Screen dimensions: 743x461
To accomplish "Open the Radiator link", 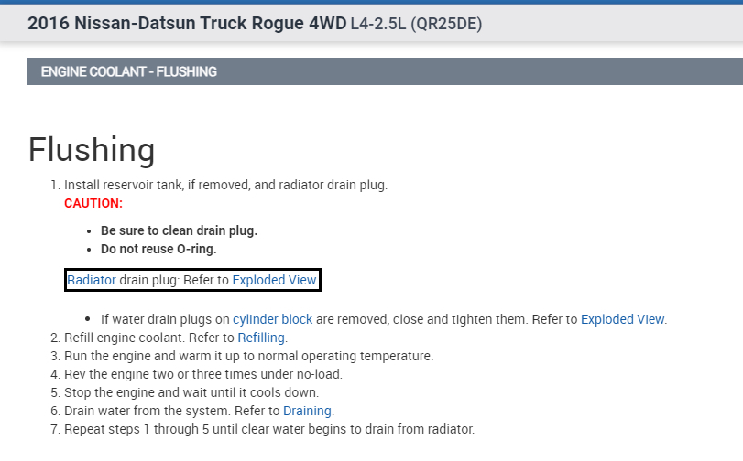I will pos(91,280).
